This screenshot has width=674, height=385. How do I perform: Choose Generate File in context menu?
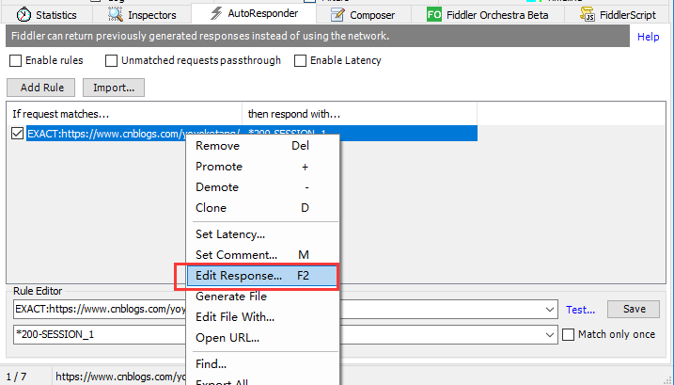pos(231,297)
